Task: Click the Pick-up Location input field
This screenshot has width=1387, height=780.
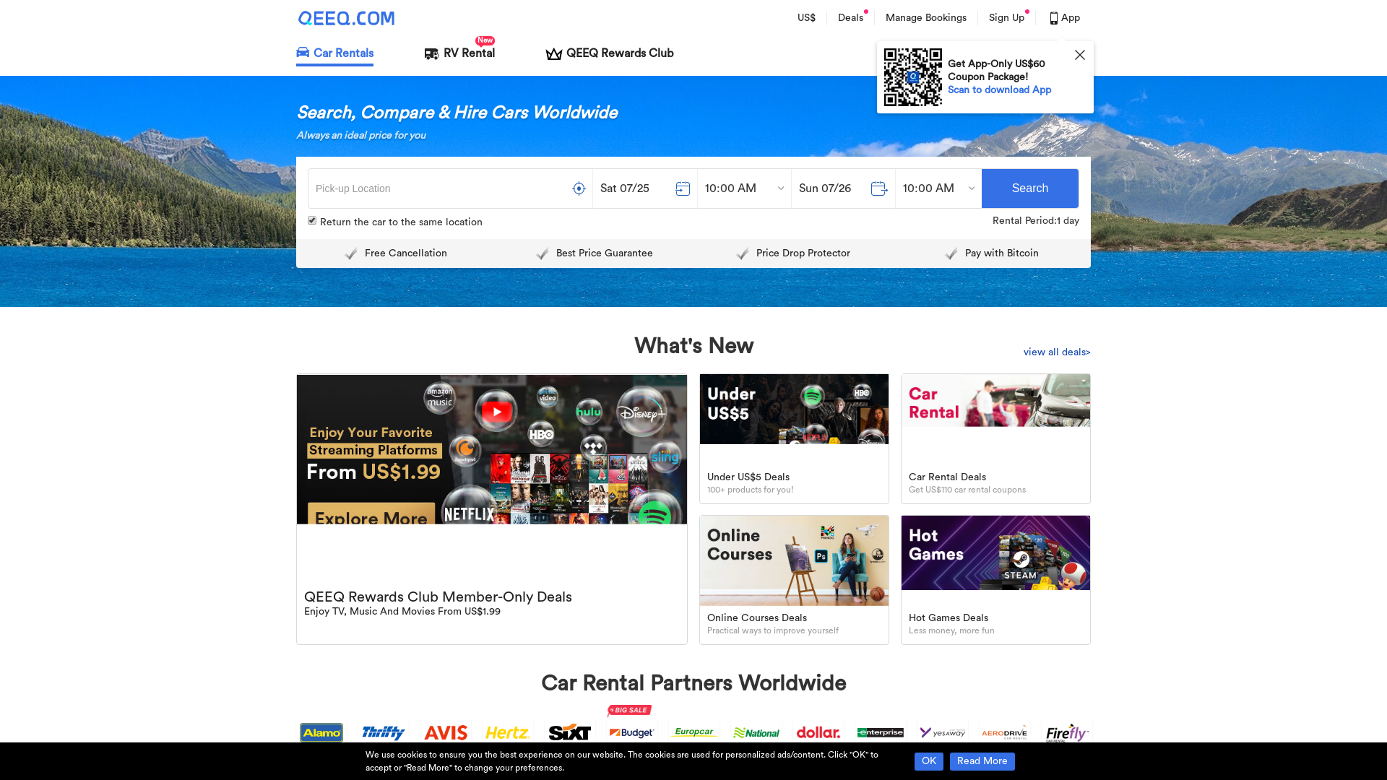Action: 441,188
